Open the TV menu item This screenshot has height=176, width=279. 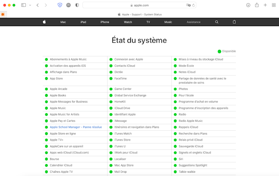pos(148,22)
